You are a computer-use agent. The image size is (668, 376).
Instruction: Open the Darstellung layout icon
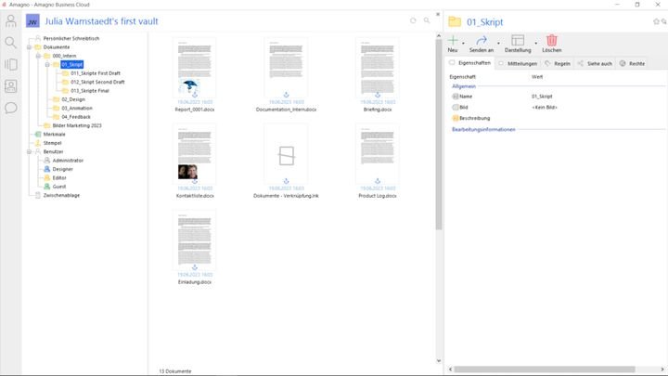click(x=518, y=41)
